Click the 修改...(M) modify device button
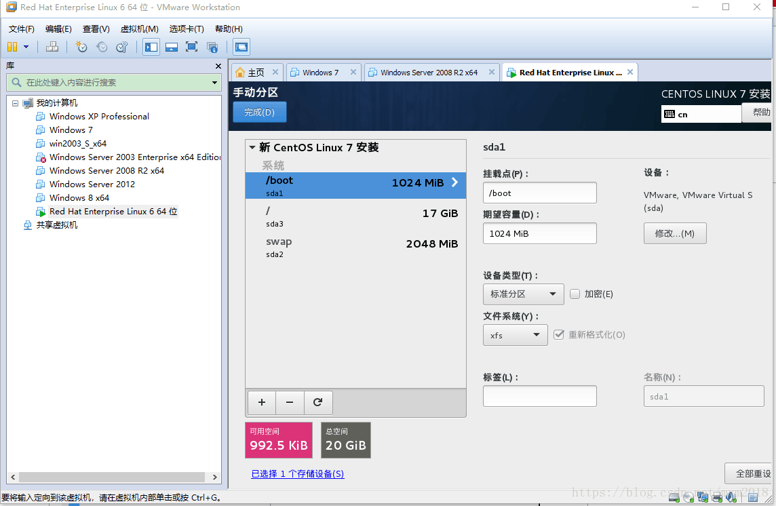The height and width of the screenshot is (506, 776). coord(674,233)
